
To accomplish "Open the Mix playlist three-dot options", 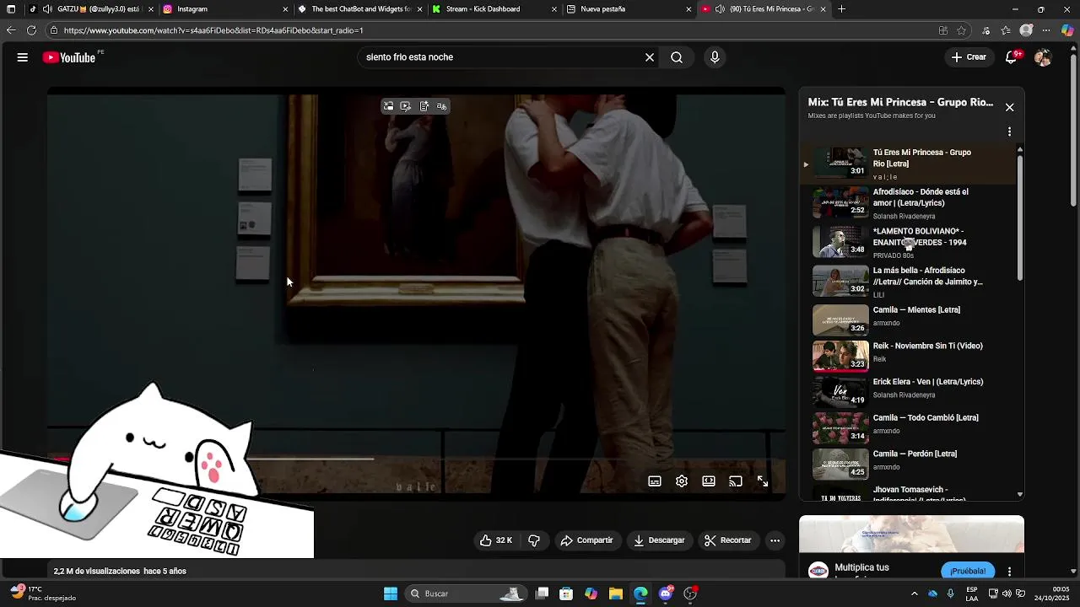I will (1009, 132).
